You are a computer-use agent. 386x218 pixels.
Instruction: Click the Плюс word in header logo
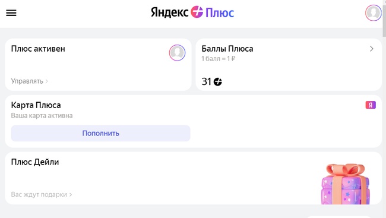click(220, 12)
